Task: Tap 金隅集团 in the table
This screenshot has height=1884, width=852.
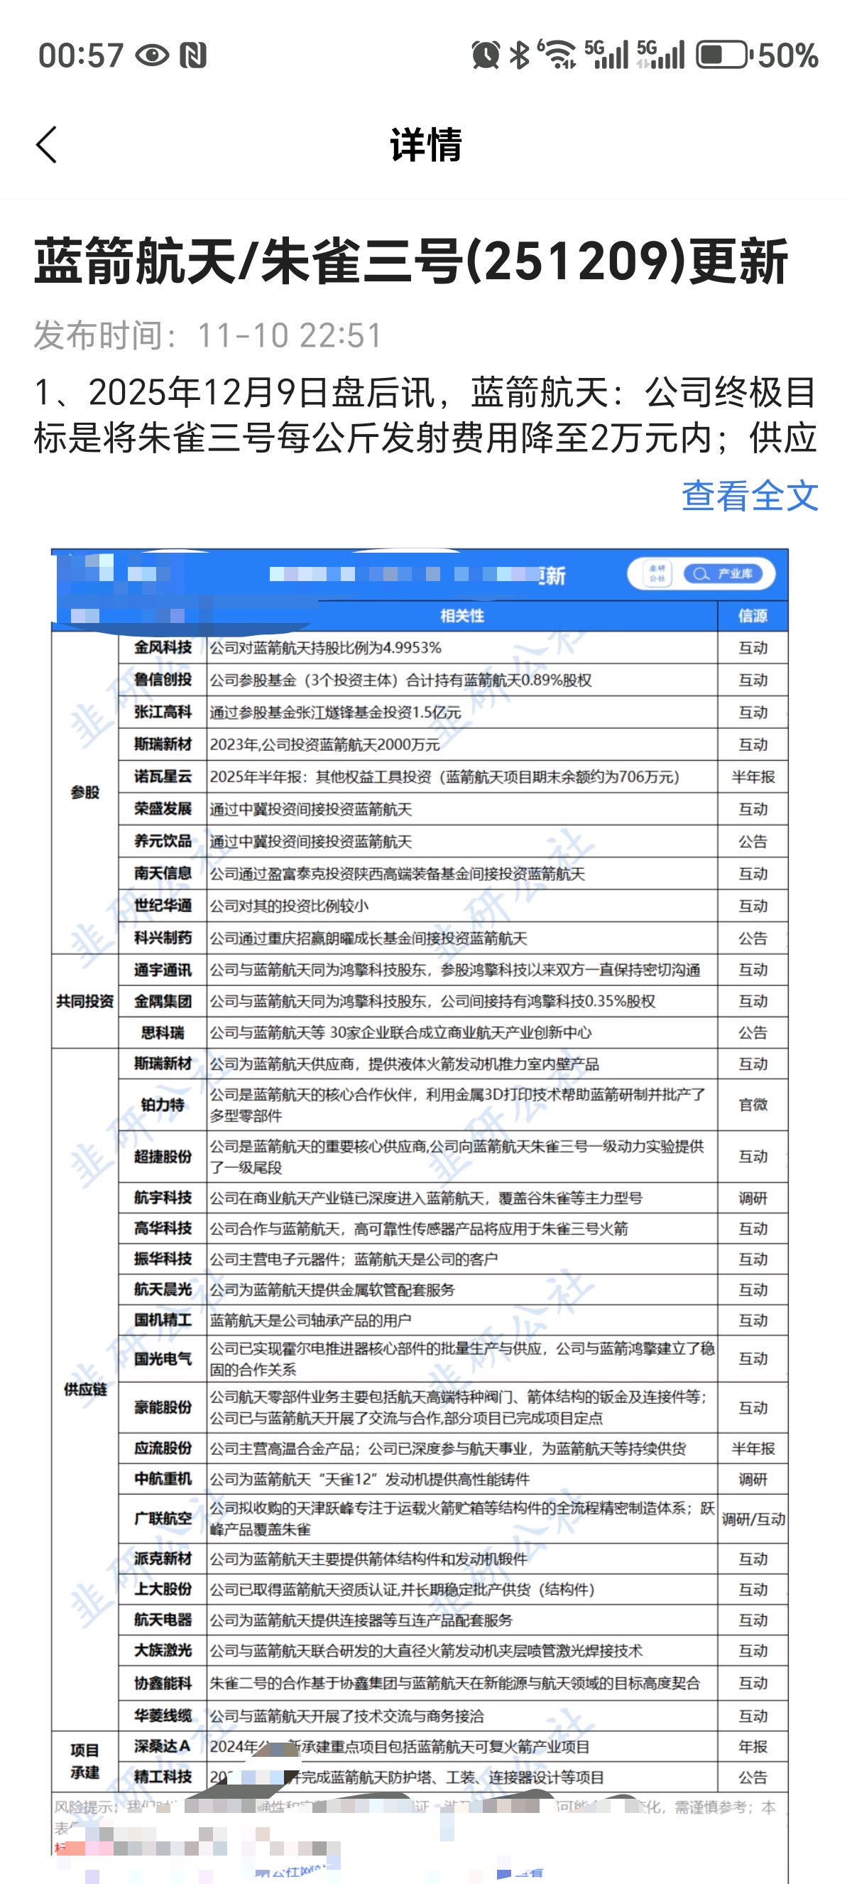Action: pos(163,1000)
